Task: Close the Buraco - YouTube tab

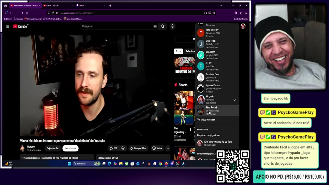Action: click(72, 5)
